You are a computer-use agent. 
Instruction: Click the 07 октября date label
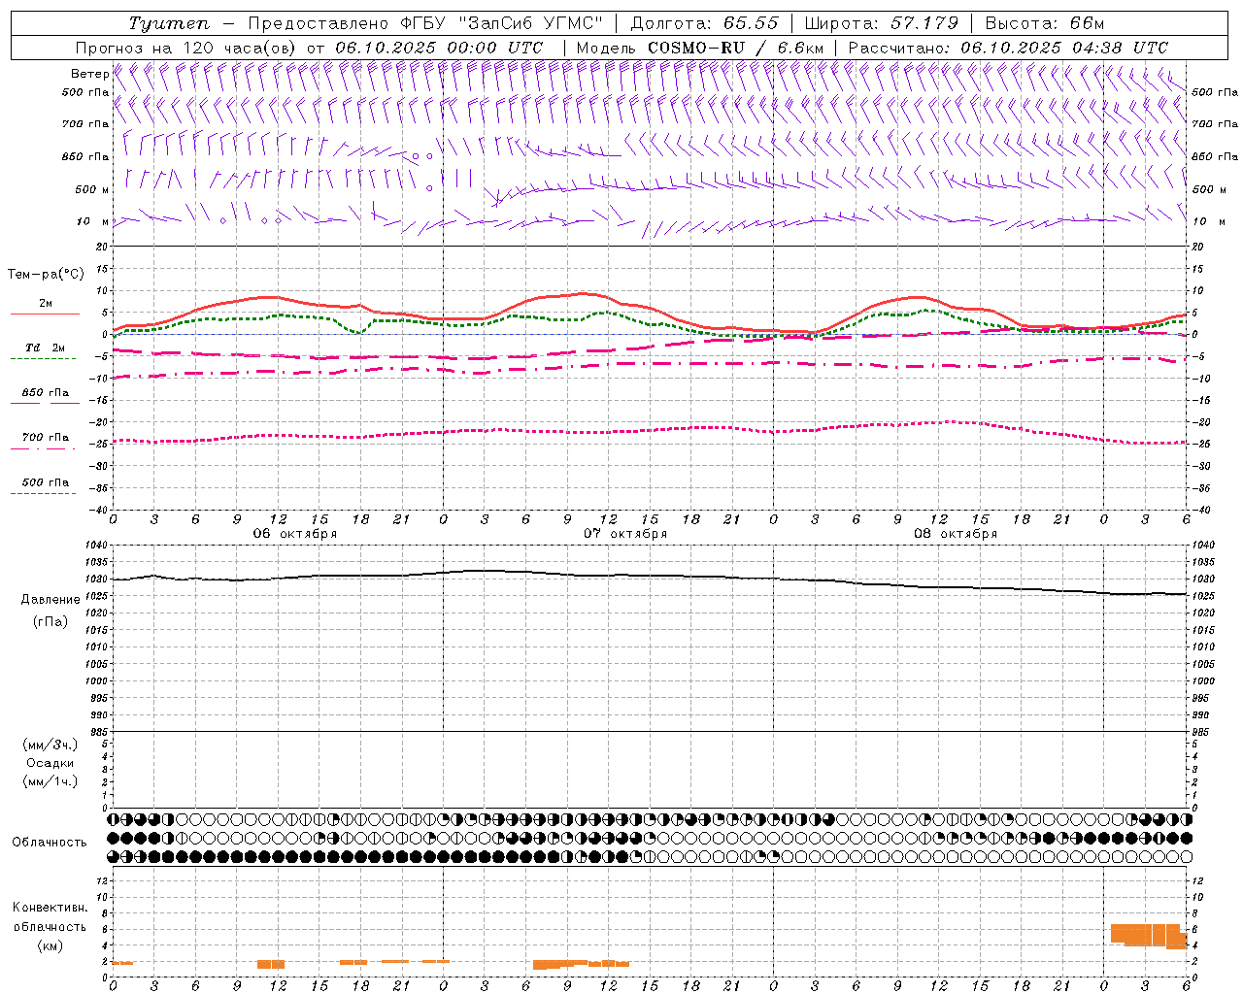pos(625,534)
